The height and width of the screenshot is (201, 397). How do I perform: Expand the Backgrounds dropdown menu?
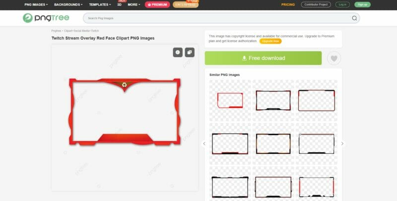[68, 4]
